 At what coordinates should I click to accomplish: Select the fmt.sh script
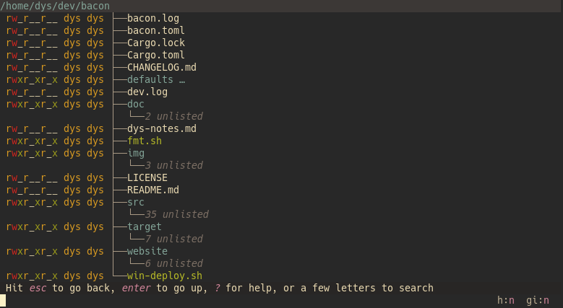click(x=145, y=141)
